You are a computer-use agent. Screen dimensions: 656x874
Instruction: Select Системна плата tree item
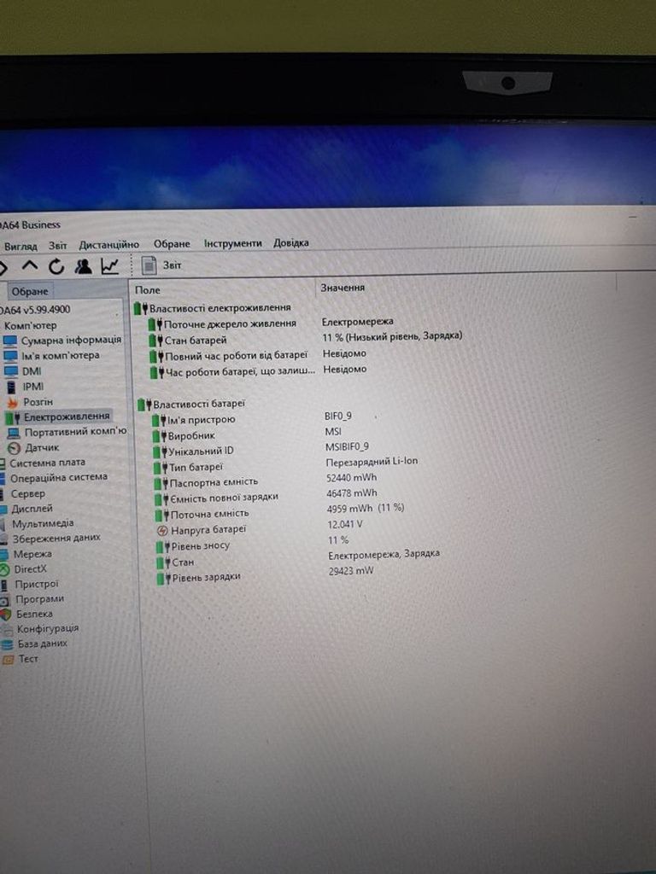click(x=43, y=463)
